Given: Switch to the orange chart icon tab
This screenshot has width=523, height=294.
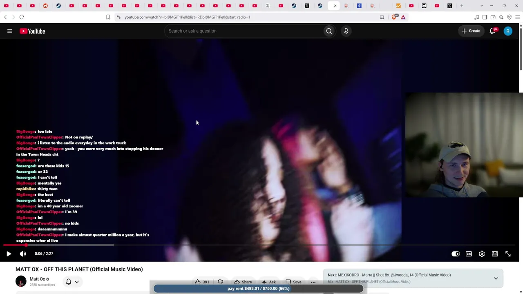Looking at the screenshot, I should click(398, 6).
